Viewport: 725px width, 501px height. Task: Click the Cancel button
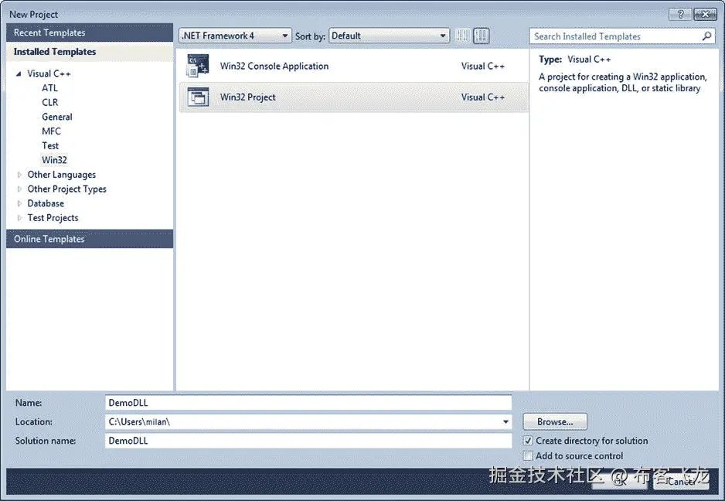point(681,480)
